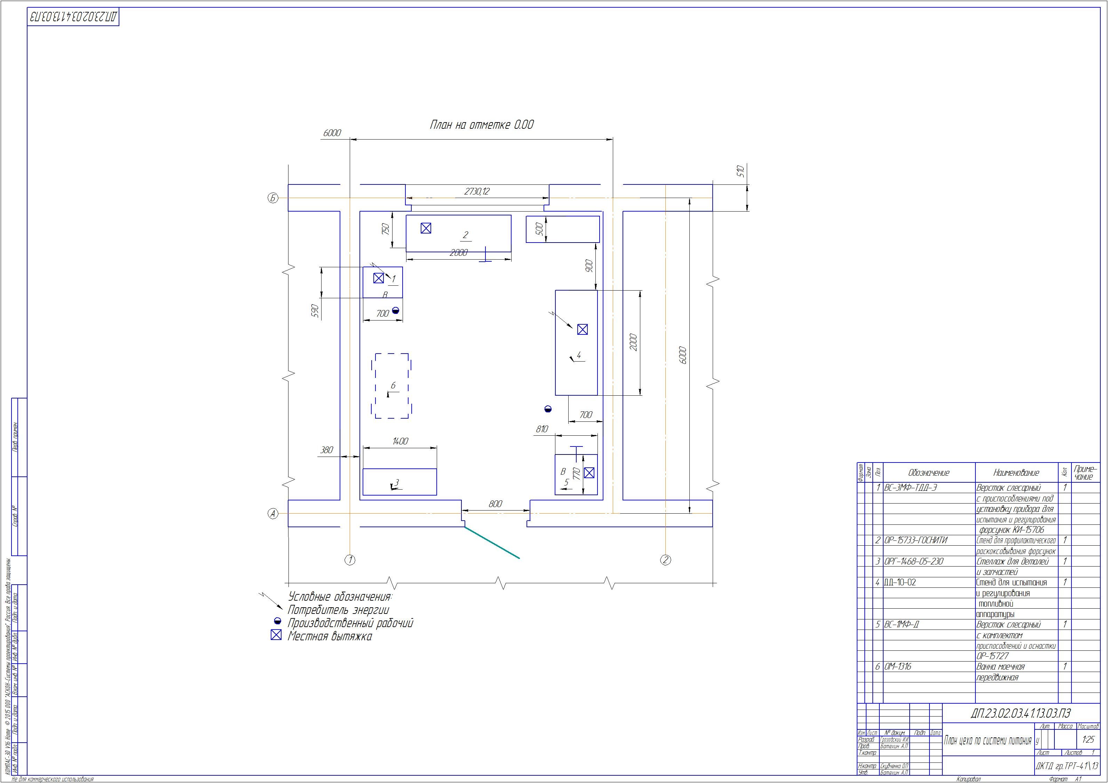Viewport: 1108px width, 783px height.
Task: Click the exhaust symbol inside workbench 1
Action: 378,278
